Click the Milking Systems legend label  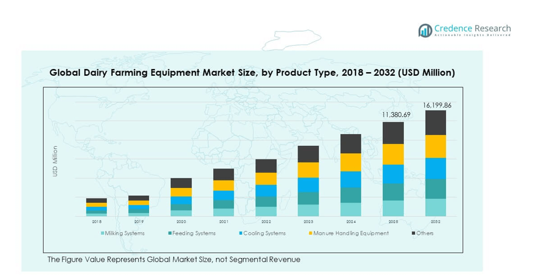tap(124, 233)
